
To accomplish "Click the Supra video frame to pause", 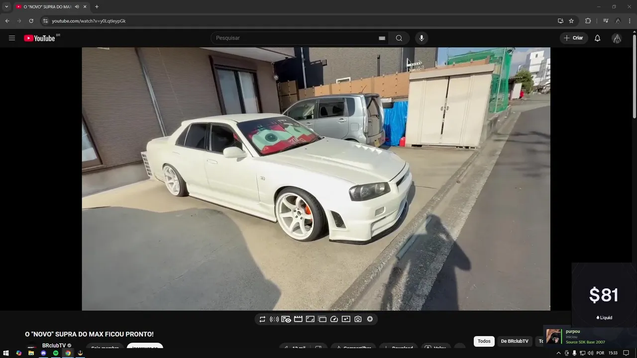I will point(316,179).
